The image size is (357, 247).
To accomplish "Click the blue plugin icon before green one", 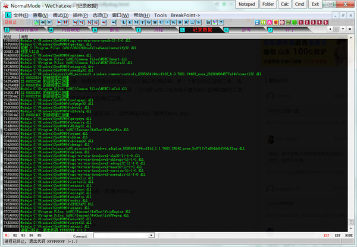I will coord(257,23).
